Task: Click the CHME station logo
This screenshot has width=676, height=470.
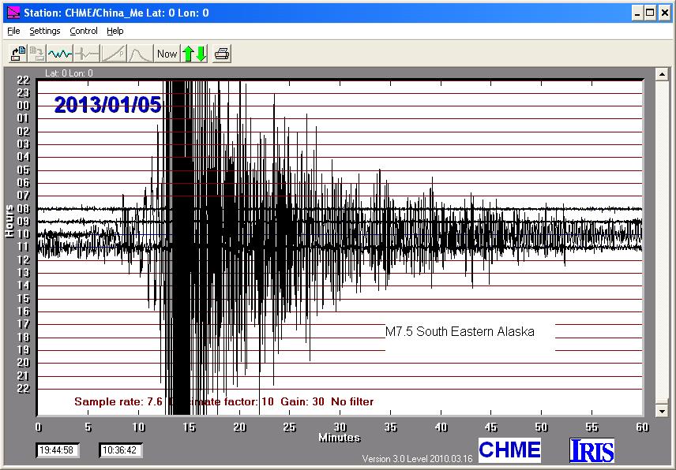Action: [509, 450]
